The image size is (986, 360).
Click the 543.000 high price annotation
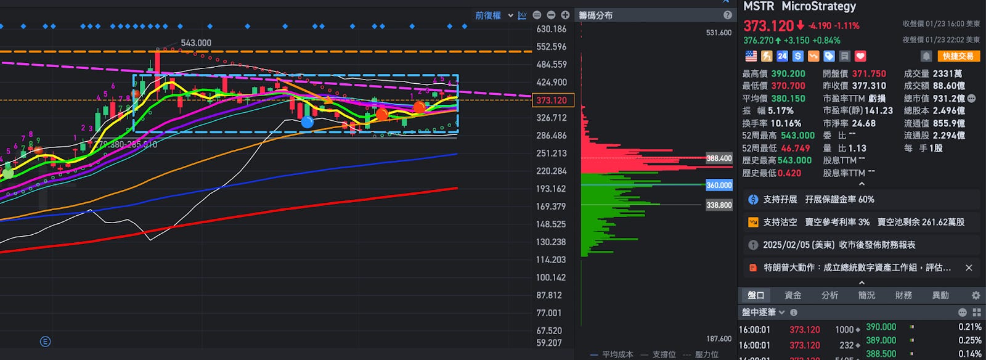(196, 43)
